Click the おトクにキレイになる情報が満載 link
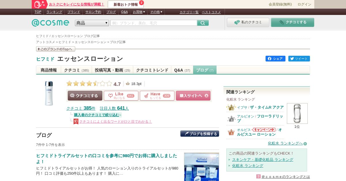Image resolution: width=346 pixels, height=181 pixels. tap(77, 4)
